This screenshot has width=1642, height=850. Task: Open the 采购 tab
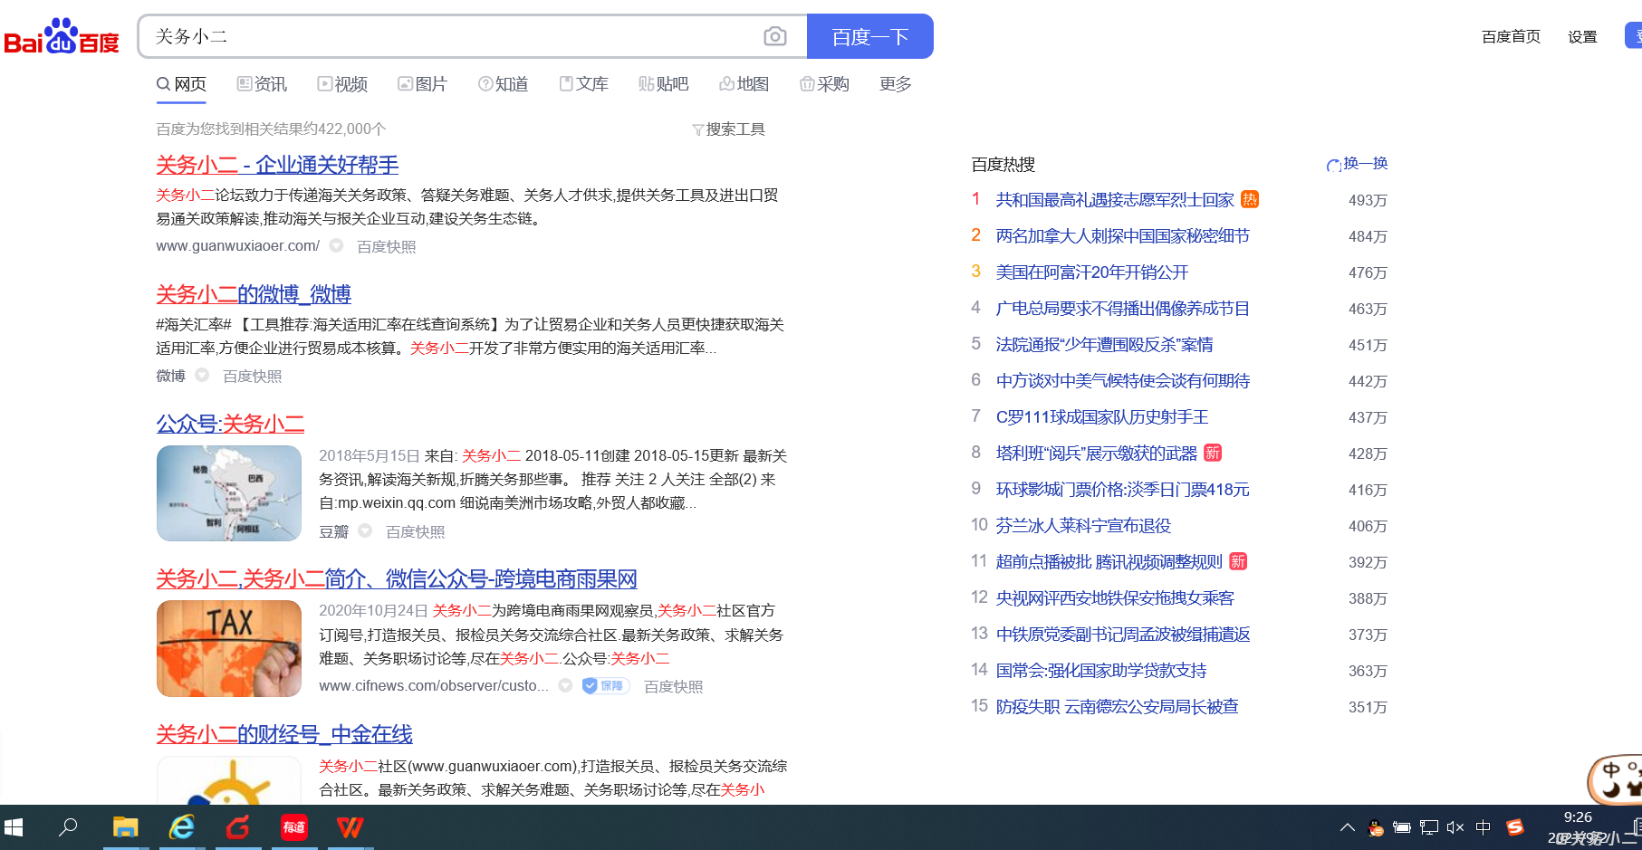click(825, 84)
